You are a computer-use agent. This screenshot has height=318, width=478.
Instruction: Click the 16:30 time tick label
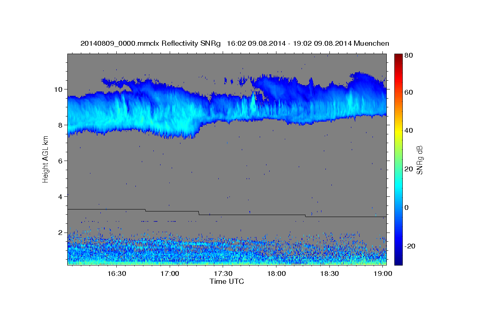coord(117,274)
